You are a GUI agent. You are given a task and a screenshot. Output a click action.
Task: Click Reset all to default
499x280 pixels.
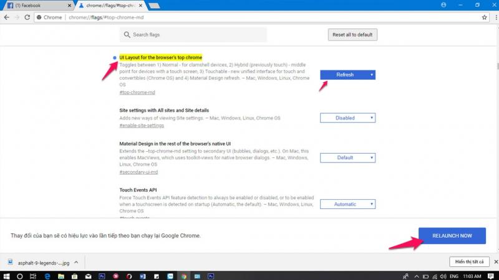352,35
